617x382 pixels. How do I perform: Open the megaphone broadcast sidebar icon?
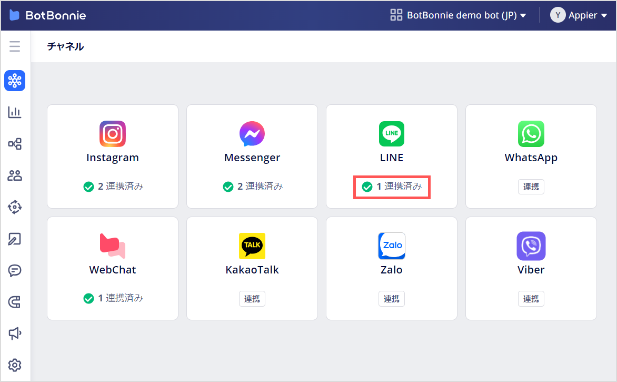[15, 334]
